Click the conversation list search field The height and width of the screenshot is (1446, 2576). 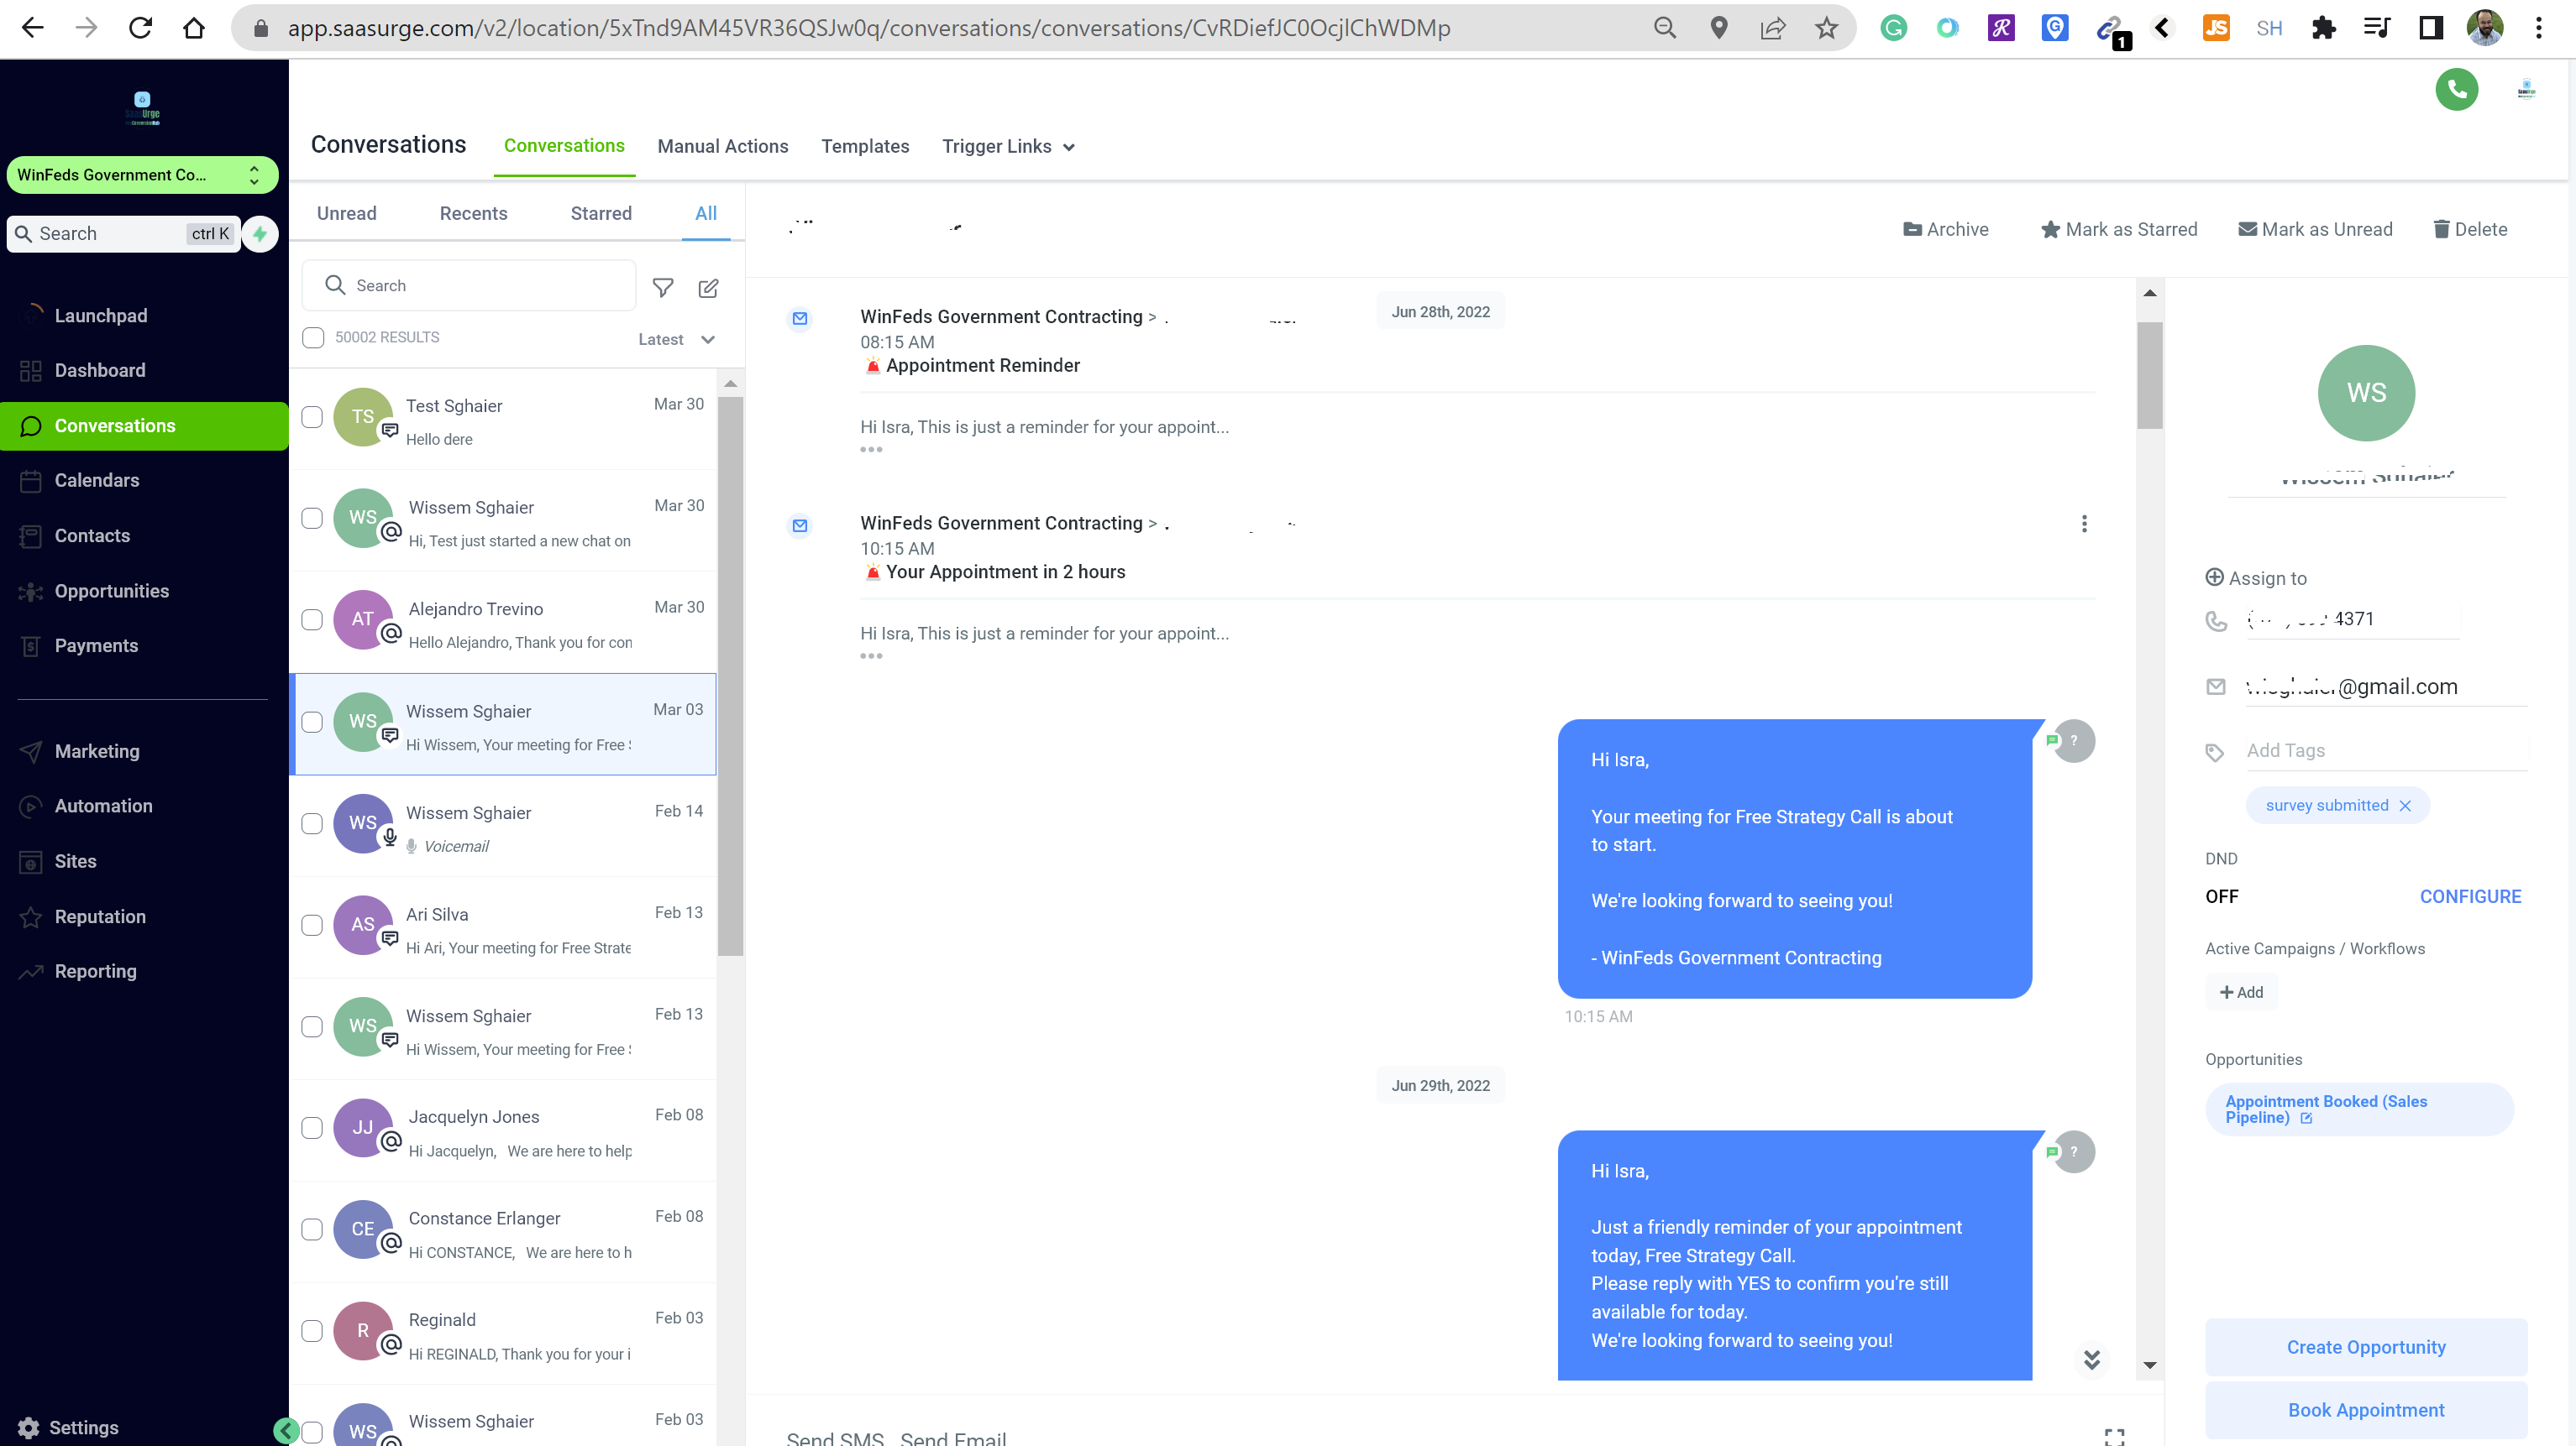pyautogui.click(x=470, y=286)
